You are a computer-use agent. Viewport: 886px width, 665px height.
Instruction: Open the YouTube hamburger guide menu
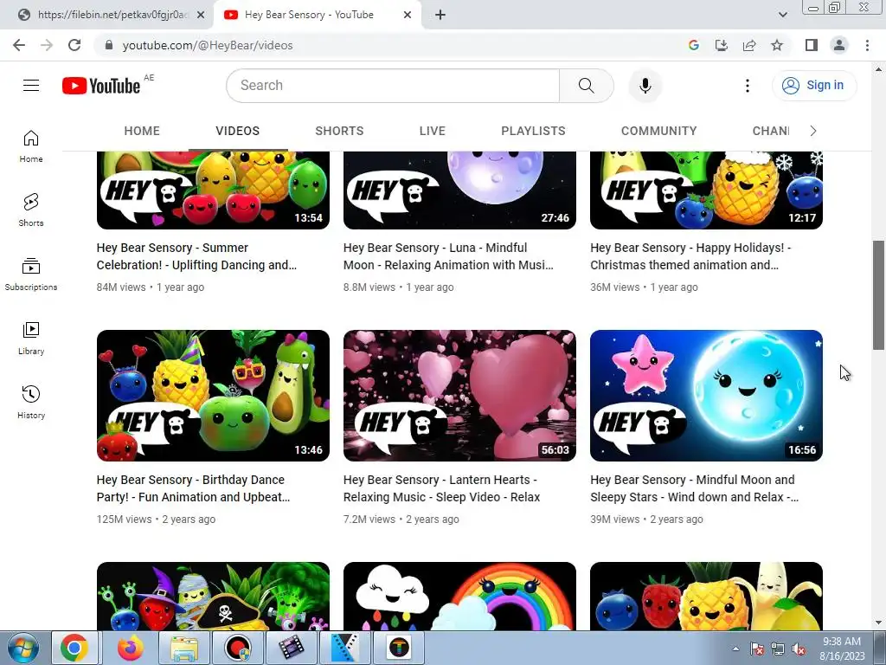[x=31, y=86]
